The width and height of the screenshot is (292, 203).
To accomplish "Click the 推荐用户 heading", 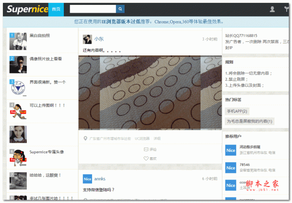I will [x=233, y=136].
